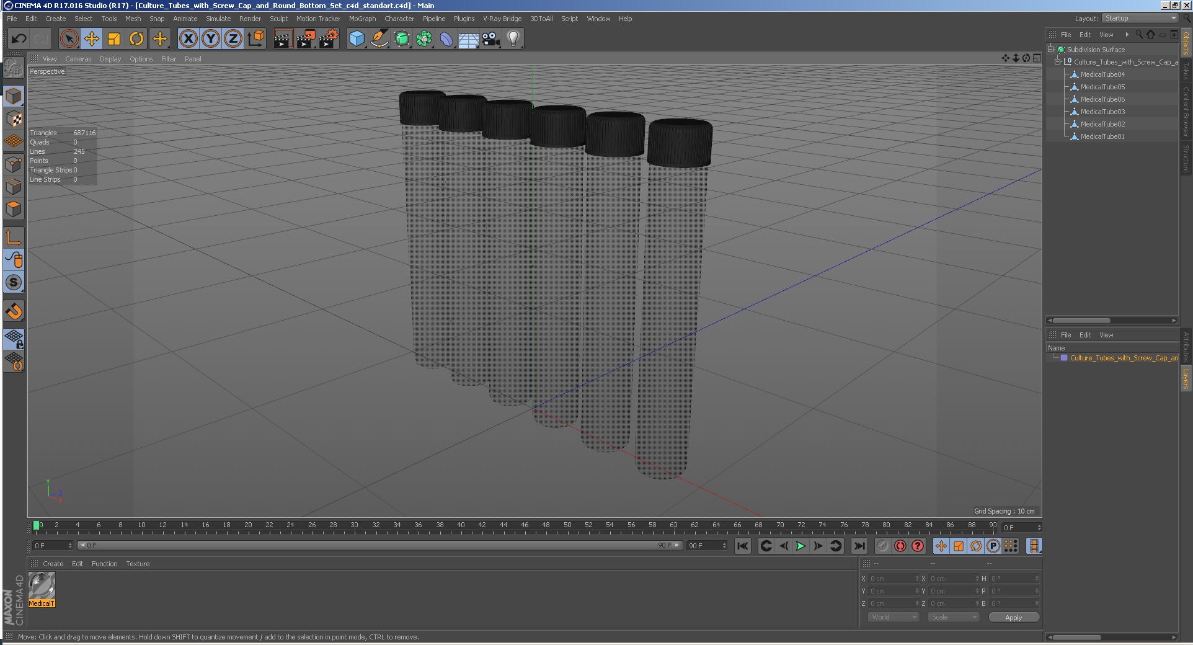Switch to Texture mode icon
The width and height of the screenshot is (1193, 645).
(14, 118)
